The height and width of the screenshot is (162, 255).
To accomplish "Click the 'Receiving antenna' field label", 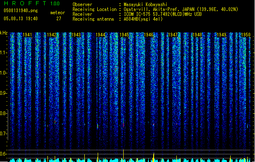I will point(93,19).
